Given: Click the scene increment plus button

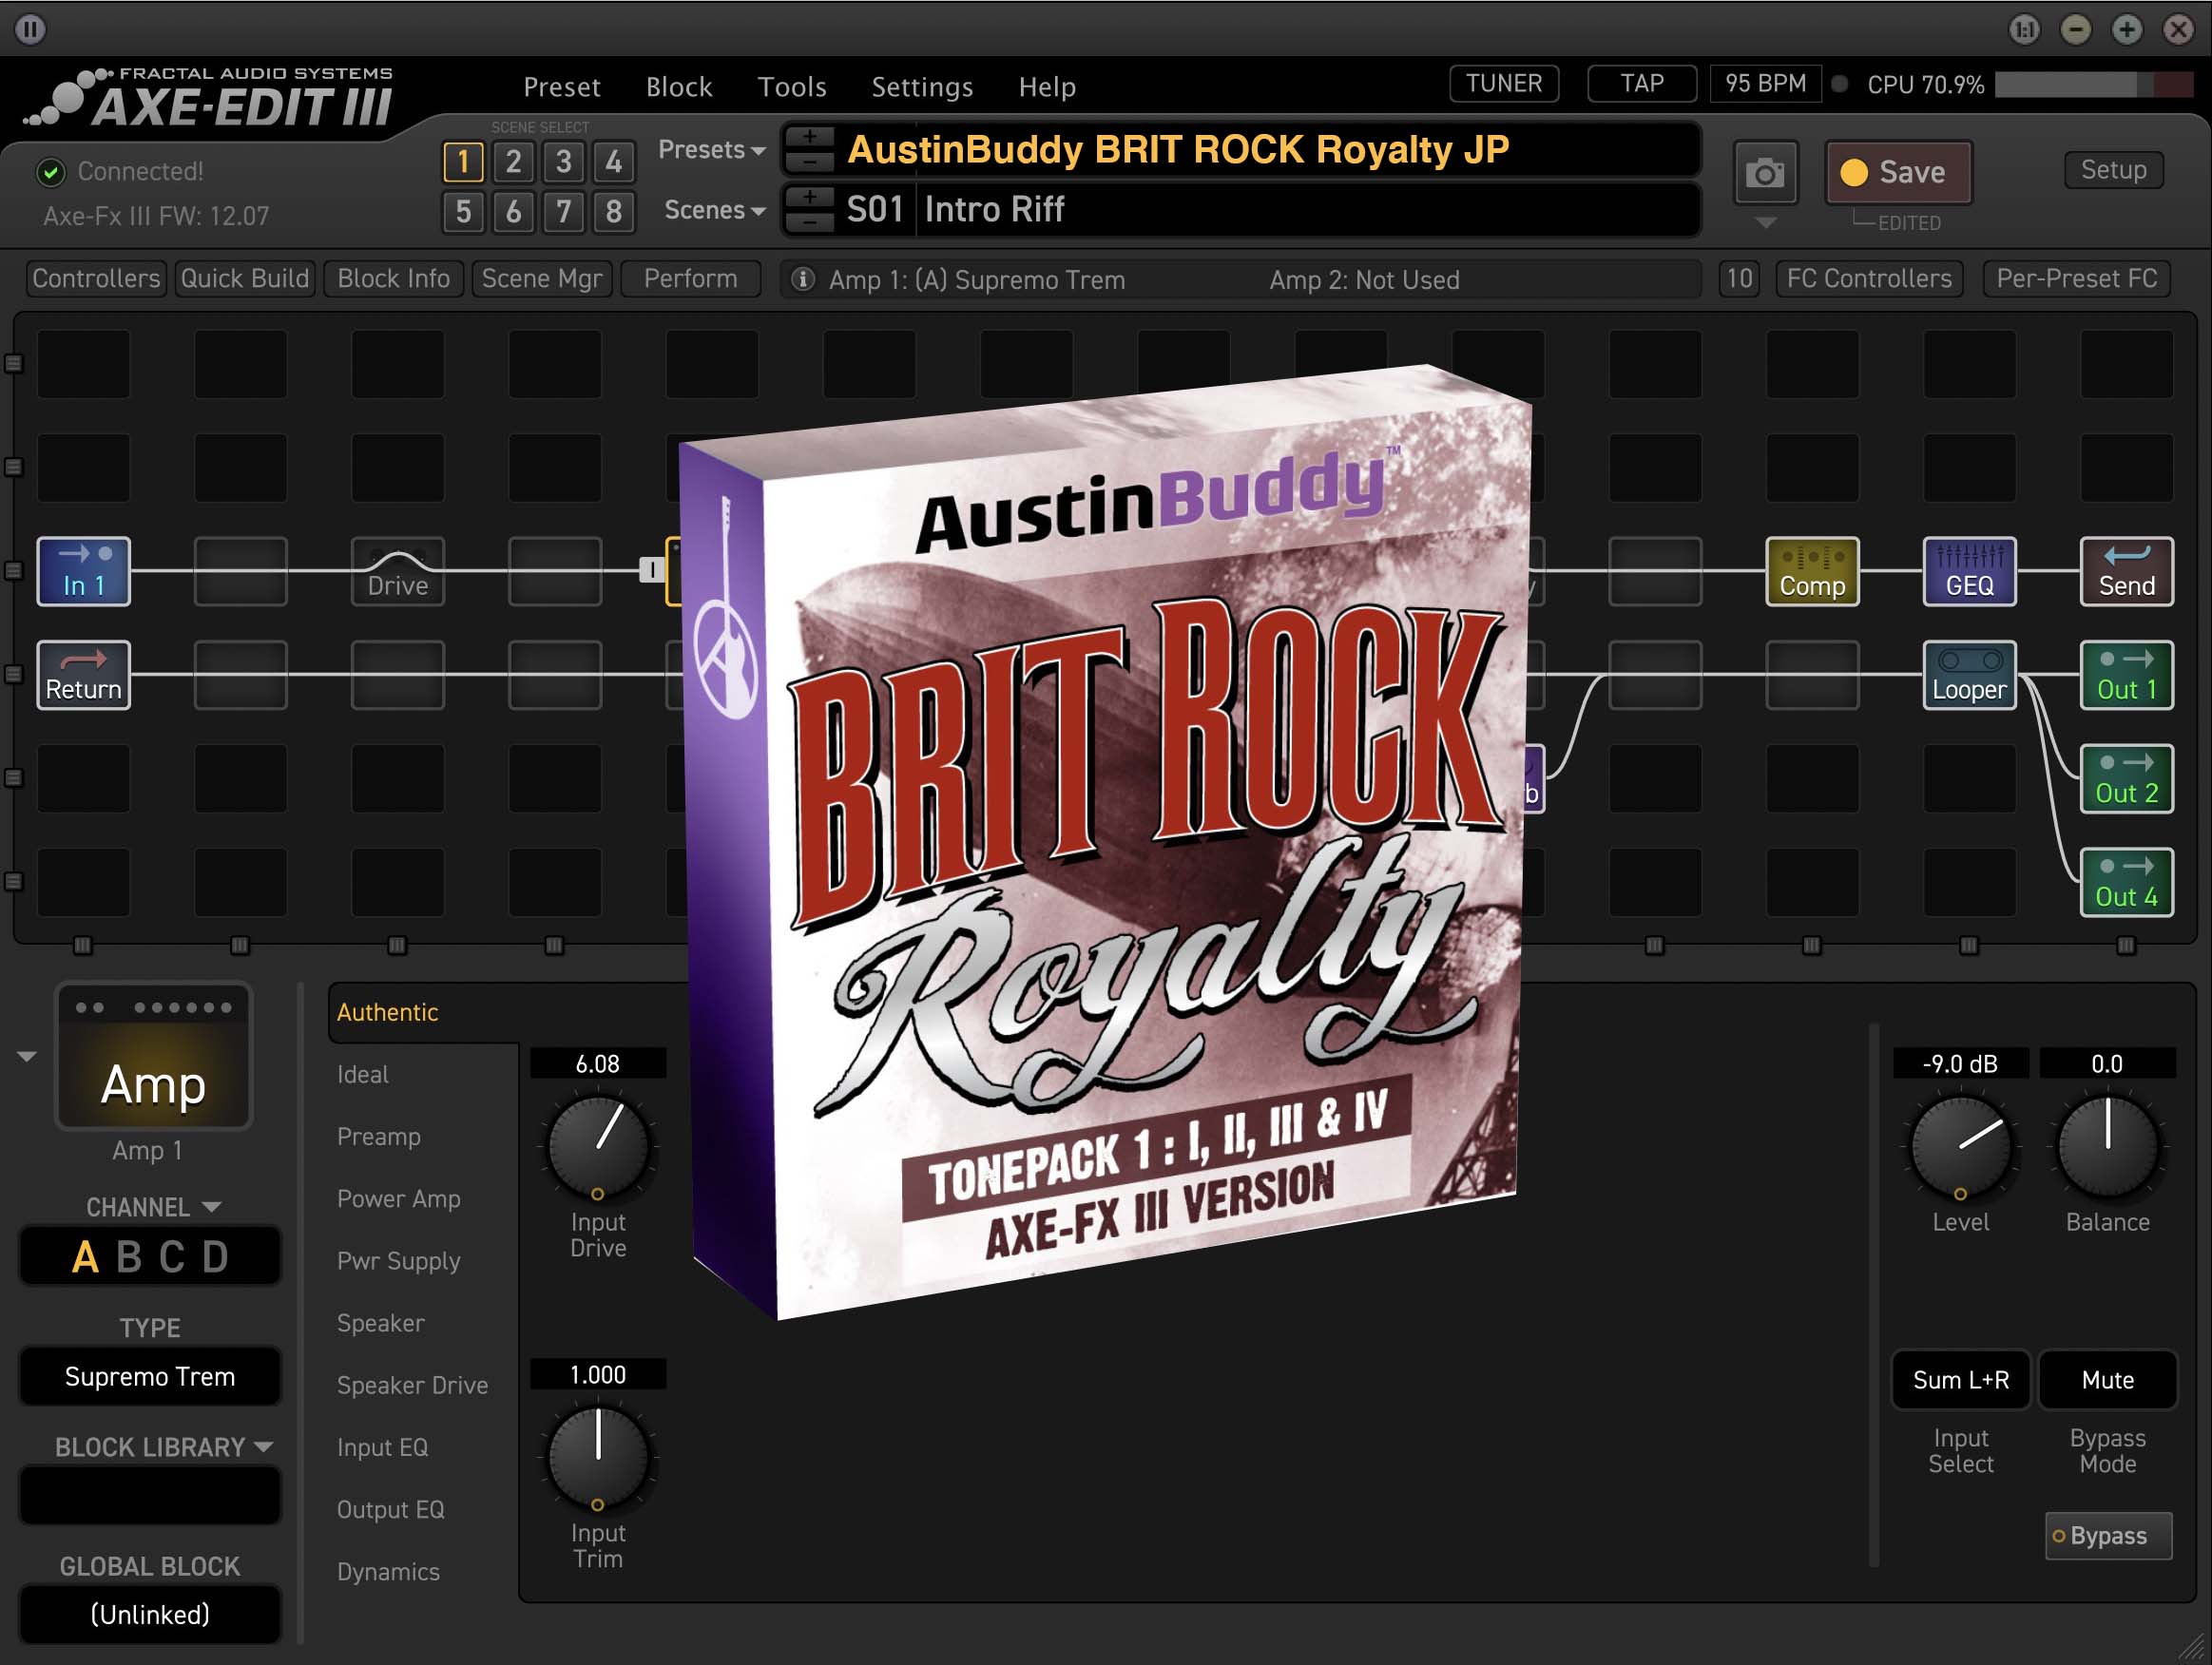Looking at the screenshot, I should pos(810,197).
